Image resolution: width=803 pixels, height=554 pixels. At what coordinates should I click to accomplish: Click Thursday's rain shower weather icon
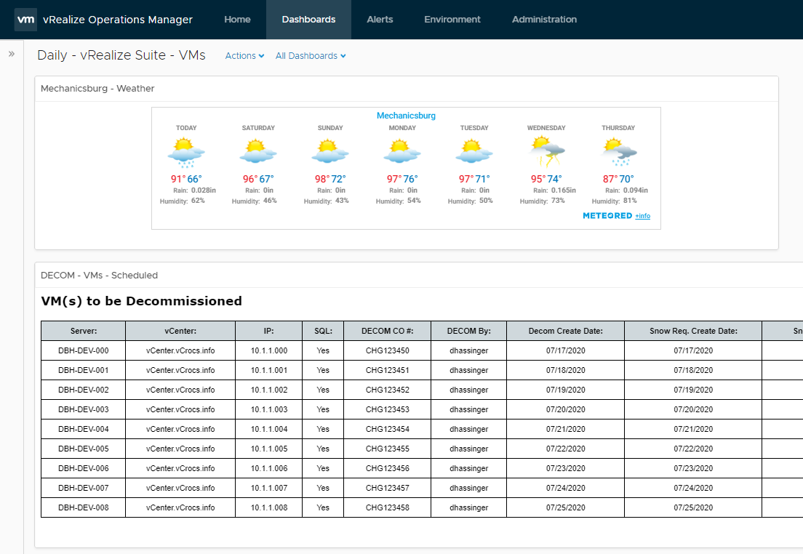(x=618, y=152)
